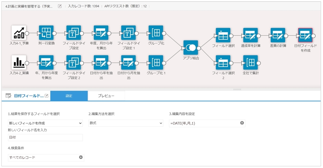Click the 日付から月を抽出 node
Viewport: 323px width, 168px height.
coord(128,62)
